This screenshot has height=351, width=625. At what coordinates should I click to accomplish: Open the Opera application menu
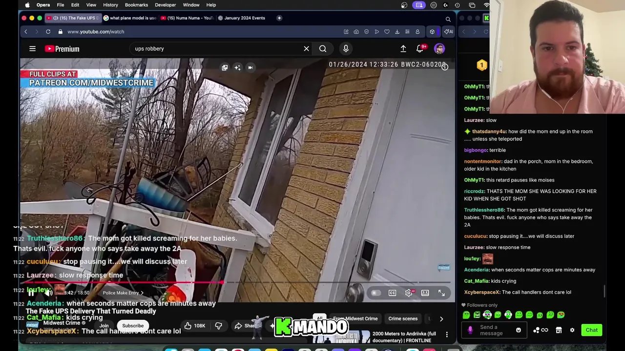pyautogui.click(x=43, y=5)
